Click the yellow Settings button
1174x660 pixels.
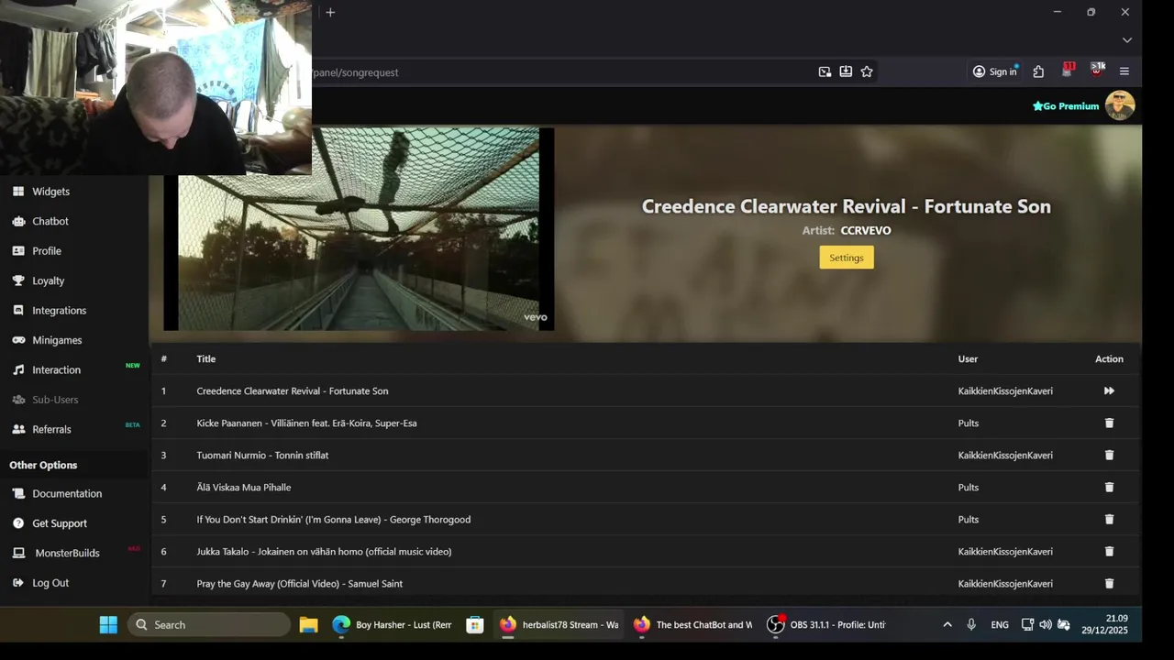pyautogui.click(x=847, y=258)
